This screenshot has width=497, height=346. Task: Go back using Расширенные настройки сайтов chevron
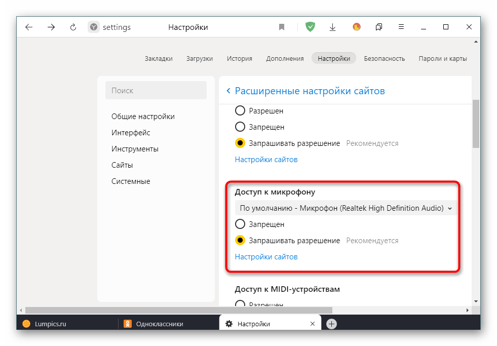click(x=228, y=91)
